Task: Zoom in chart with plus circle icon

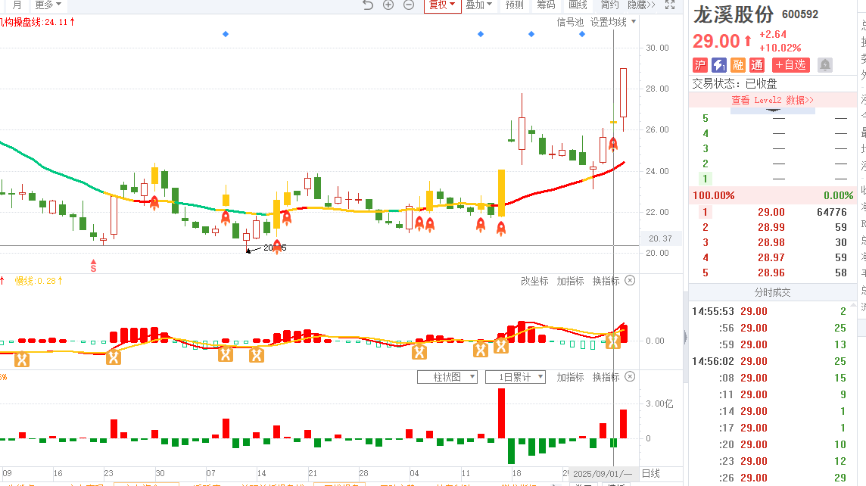Action: tap(388, 5)
